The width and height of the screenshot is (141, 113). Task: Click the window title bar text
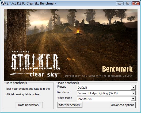pos(32,3)
